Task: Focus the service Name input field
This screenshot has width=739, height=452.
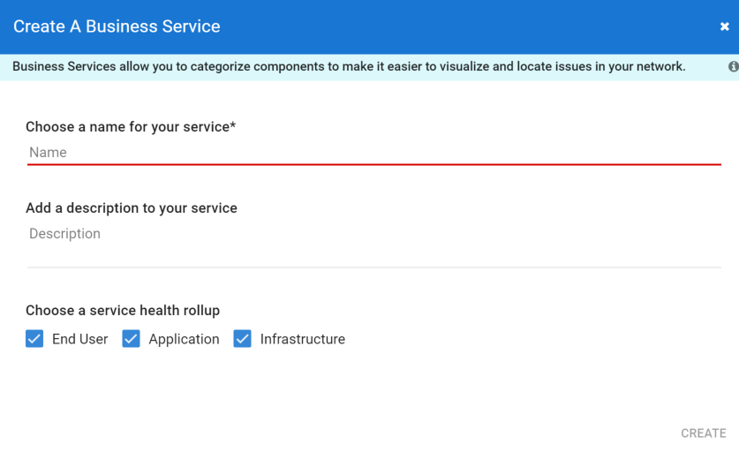Action: (373, 153)
